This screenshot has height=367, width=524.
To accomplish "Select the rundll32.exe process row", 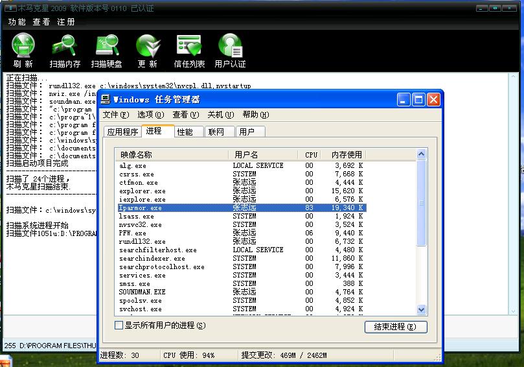I will pyautogui.click(x=242, y=241).
